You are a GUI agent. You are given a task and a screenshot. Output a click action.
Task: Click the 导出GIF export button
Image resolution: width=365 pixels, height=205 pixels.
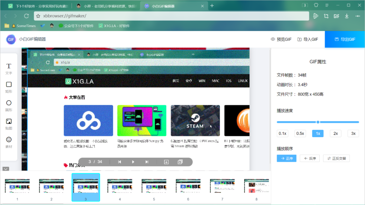coord(345,39)
